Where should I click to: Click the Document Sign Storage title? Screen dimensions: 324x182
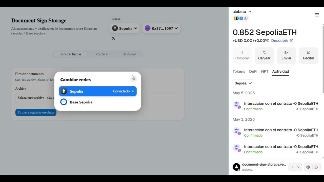pos(39,21)
